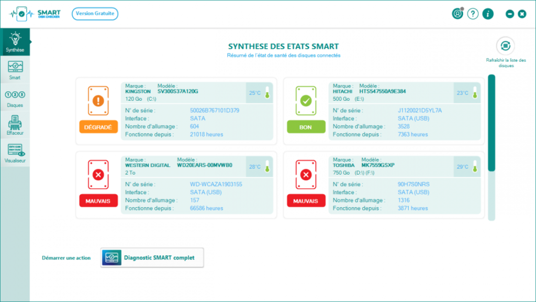Screen dimensions: 536x302
Task: Click the BON status badge
Action: tap(306, 127)
